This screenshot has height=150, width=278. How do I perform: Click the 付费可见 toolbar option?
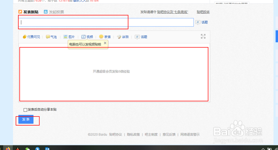[x=31, y=37]
